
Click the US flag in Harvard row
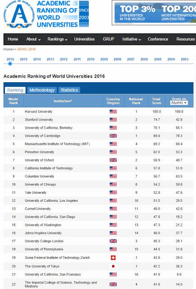coord(113,112)
